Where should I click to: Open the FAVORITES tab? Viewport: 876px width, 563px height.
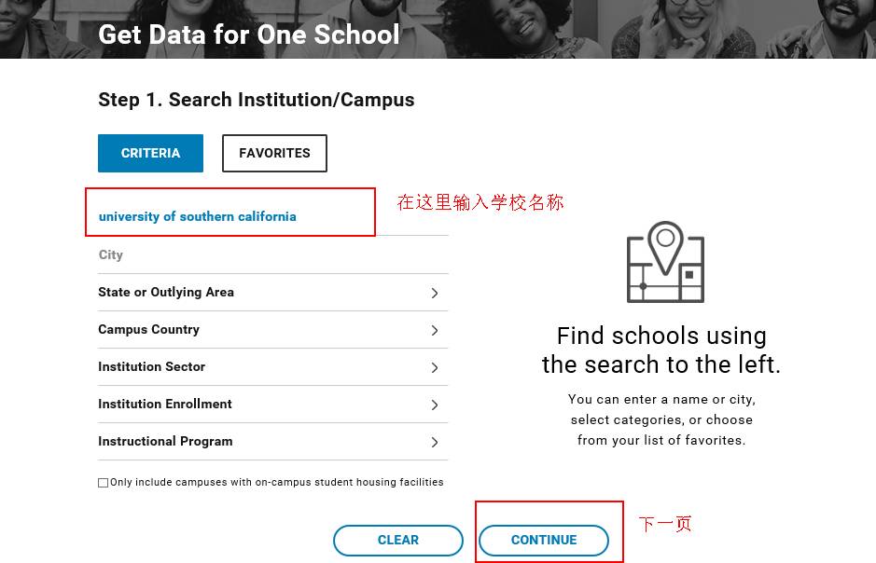pyautogui.click(x=274, y=153)
